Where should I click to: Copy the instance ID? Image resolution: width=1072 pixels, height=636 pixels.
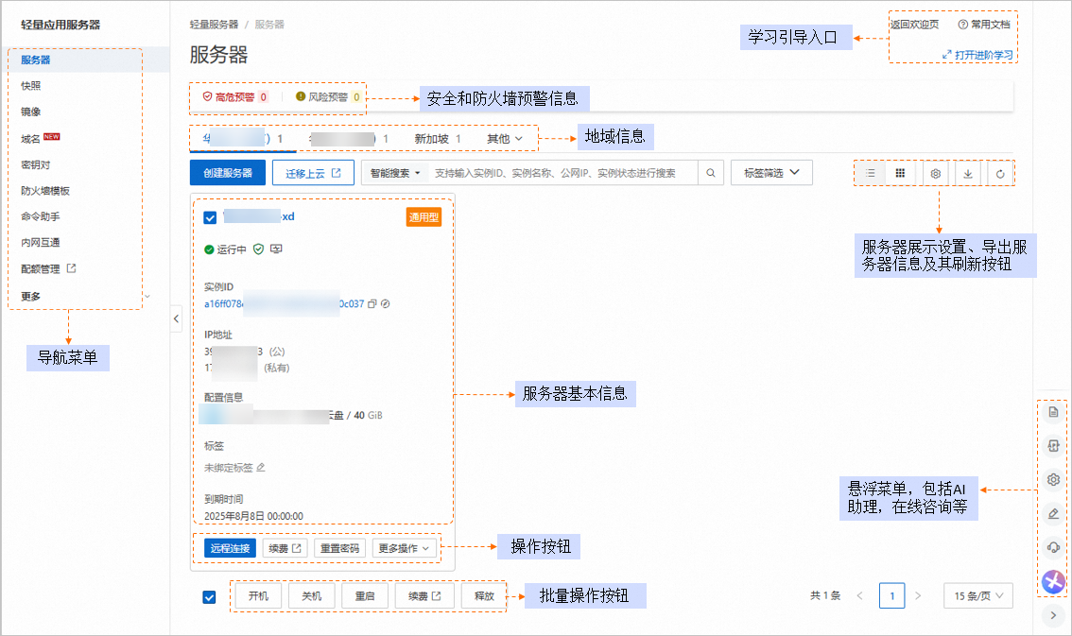(x=372, y=303)
